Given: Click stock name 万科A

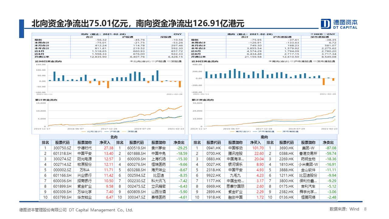Looking at the screenshot, I should click(x=84, y=170).
